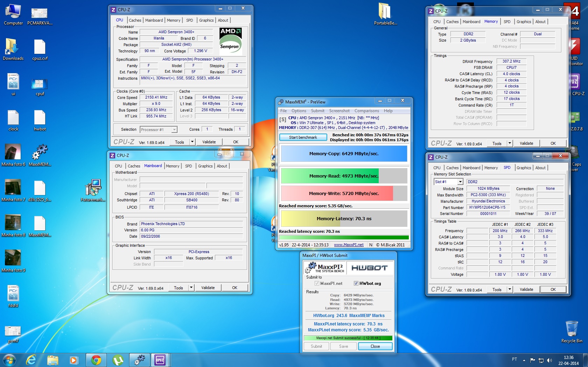Expand Tools dropdown arrow in Memory window
588x367 pixels.
[x=510, y=143]
